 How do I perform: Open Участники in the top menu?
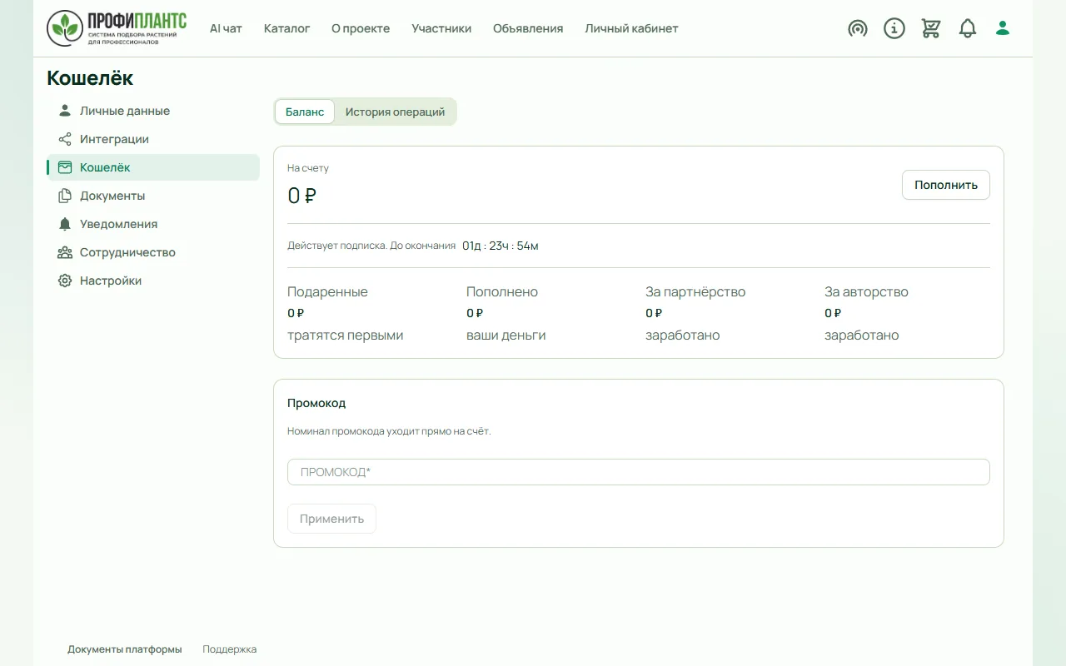(441, 28)
